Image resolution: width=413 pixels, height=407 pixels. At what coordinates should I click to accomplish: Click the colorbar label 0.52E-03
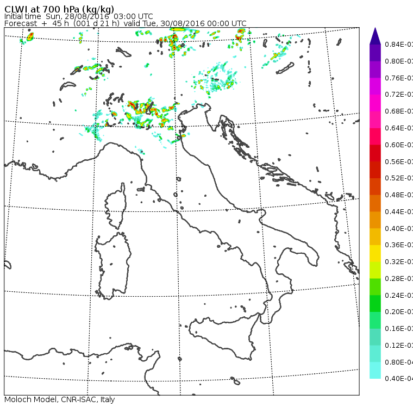coord(399,178)
